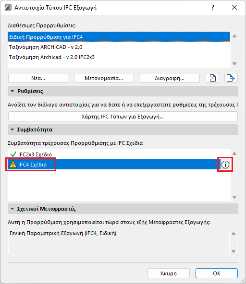Collapse the Ρυθμίσεις section
This screenshot has height=284, width=246.
pos(12,91)
